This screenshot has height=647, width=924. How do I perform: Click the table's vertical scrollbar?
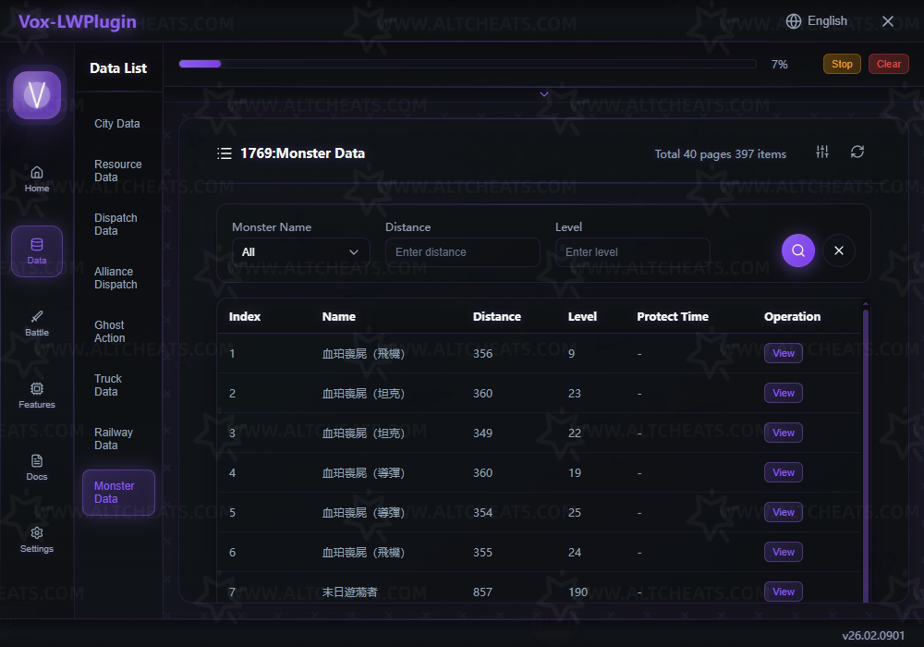click(866, 454)
